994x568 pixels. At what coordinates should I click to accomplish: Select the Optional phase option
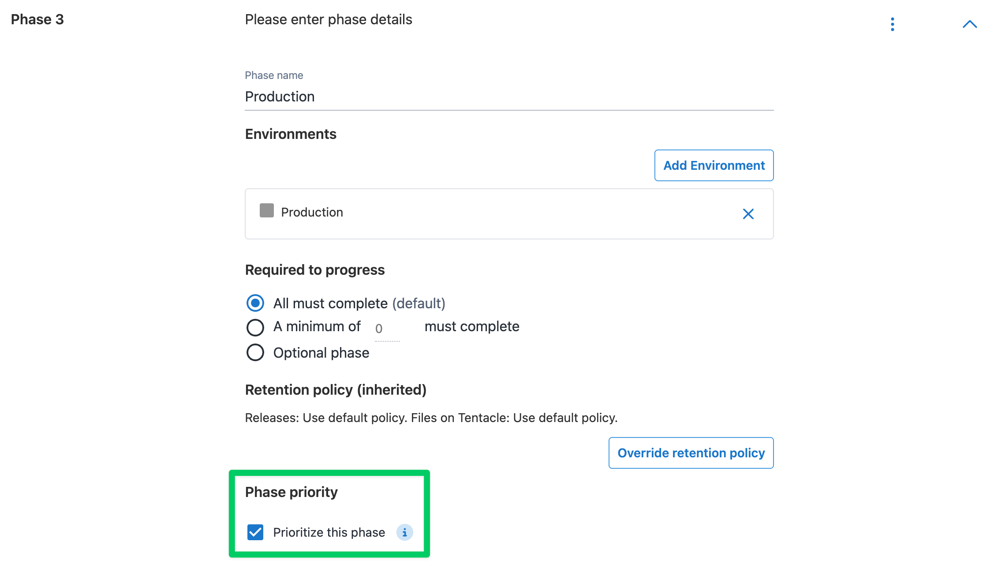255,353
